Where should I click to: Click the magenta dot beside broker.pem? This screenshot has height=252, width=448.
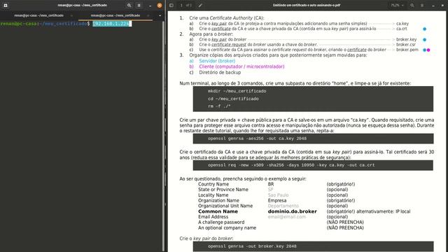pos(428,50)
